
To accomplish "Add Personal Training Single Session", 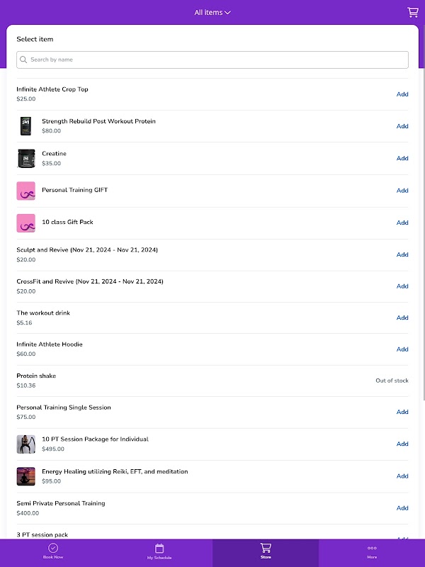I will tap(402, 412).
